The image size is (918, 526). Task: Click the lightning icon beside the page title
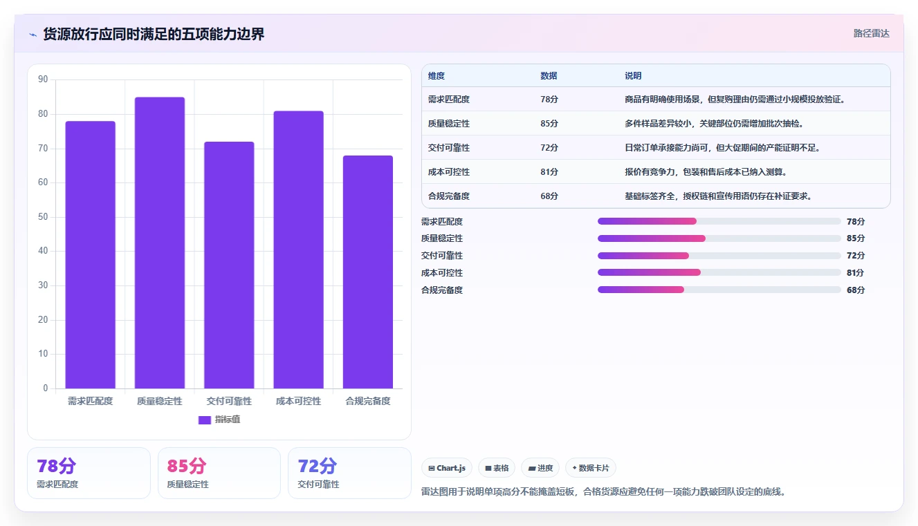tap(33, 35)
